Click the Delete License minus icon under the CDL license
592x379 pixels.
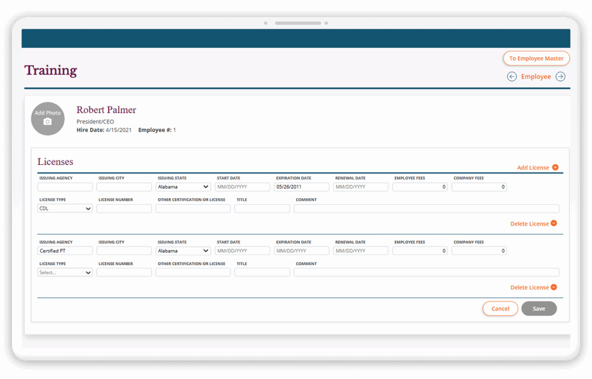pos(554,223)
